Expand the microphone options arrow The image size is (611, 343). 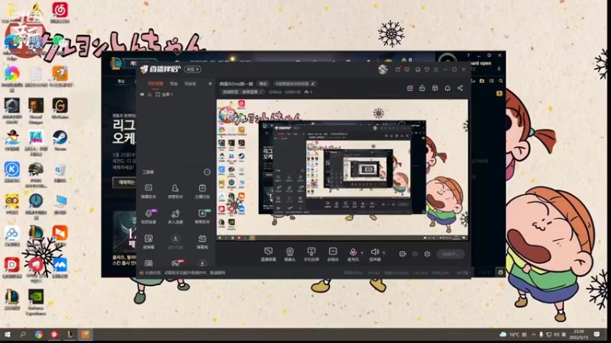tap(362, 253)
